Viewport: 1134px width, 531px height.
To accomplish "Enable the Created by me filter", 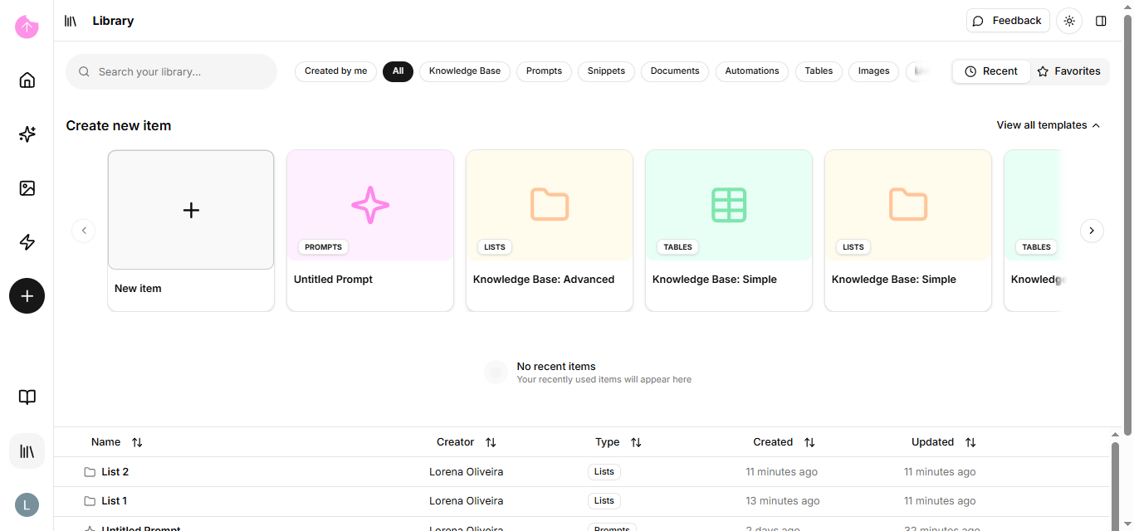I will tap(335, 71).
